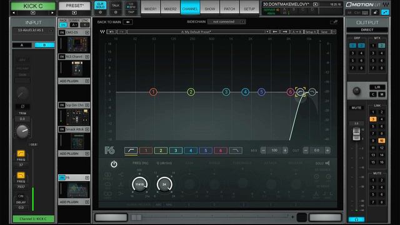The height and width of the screenshot is (225, 400).
Task: Open first ADD PLUGIN slot menu
Action: [87, 81]
